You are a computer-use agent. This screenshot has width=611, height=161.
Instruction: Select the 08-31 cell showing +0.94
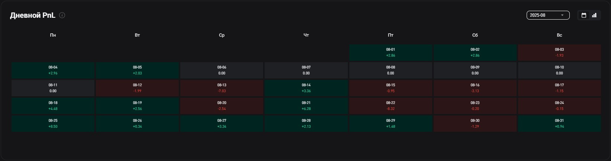pos(559,124)
